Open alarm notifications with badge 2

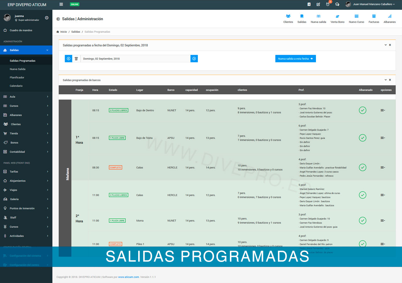(328, 4)
